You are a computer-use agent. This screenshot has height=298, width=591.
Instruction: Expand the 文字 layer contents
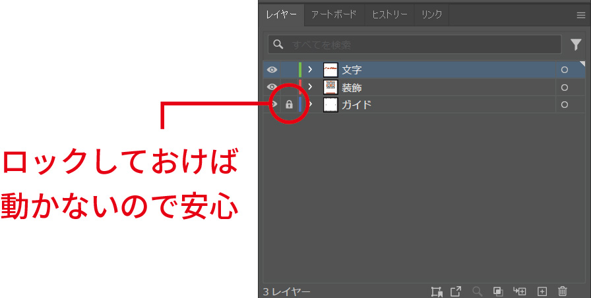pos(310,70)
